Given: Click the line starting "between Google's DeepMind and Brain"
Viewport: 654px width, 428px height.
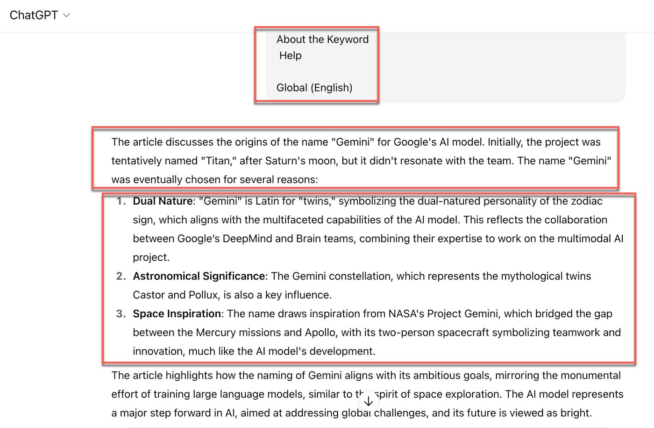Looking at the screenshot, I should pyautogui.click(x=378, y=238).
